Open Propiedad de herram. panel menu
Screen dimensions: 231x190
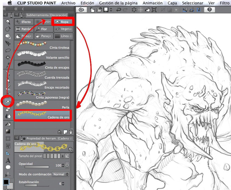[17, 138]
